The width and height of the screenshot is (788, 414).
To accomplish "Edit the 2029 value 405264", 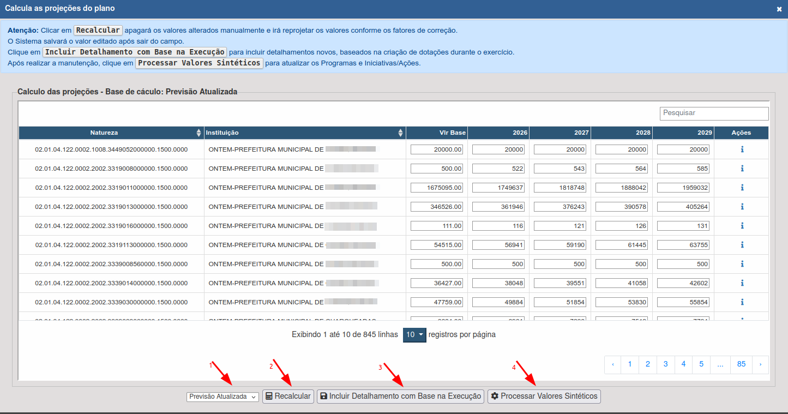I will pyautogui.click(x=683, y=207).
